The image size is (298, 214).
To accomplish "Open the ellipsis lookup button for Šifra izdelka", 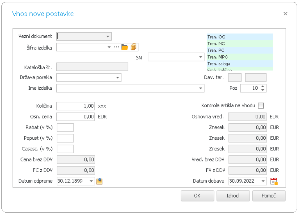I will point(116,47).
